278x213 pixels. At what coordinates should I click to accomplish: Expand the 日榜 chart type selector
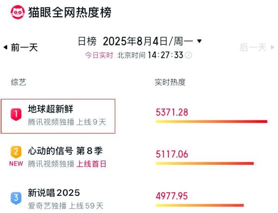tap(87, 42)
